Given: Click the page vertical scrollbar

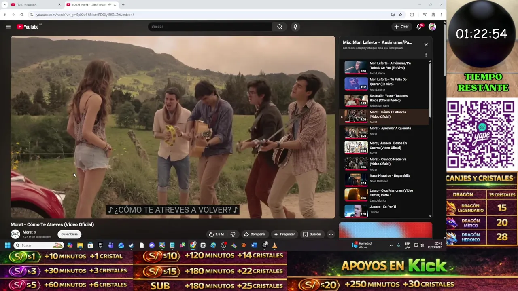Looking at the screenshot, I should click(x=444, y=51).
